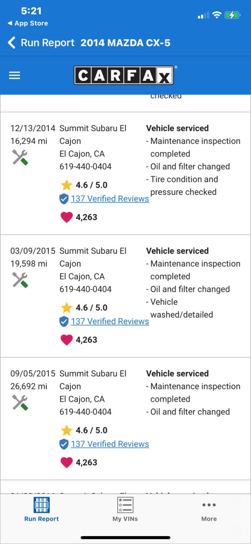Tap the heart icon in 09/05/2015 record
The width and height of the screenshot is (251, 544).
(66, 463)
